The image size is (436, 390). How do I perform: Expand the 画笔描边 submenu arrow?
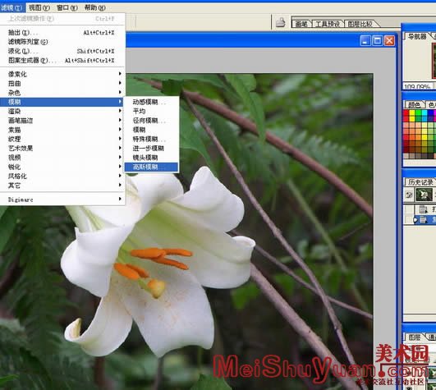120,121
